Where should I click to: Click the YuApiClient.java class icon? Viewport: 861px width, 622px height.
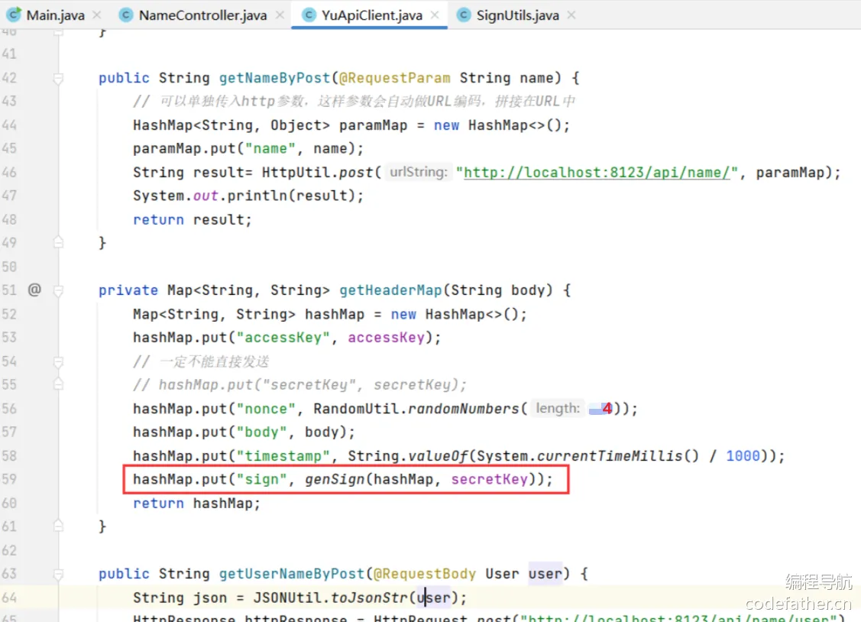tap(309, 15)
